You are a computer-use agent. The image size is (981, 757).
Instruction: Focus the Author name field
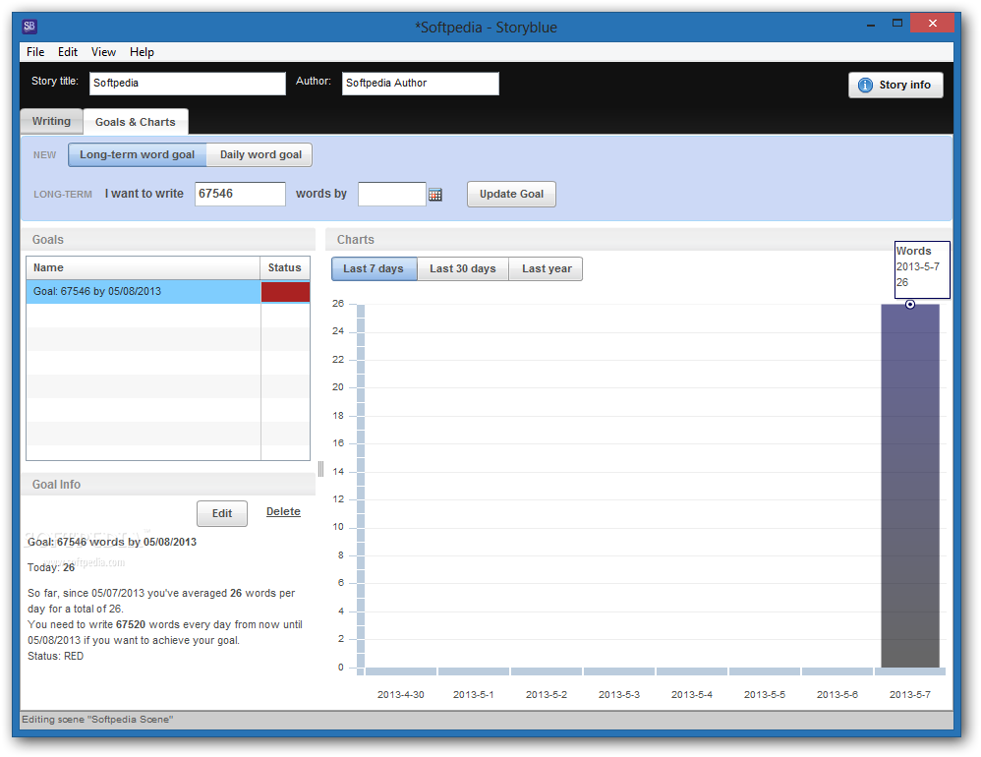421,84
